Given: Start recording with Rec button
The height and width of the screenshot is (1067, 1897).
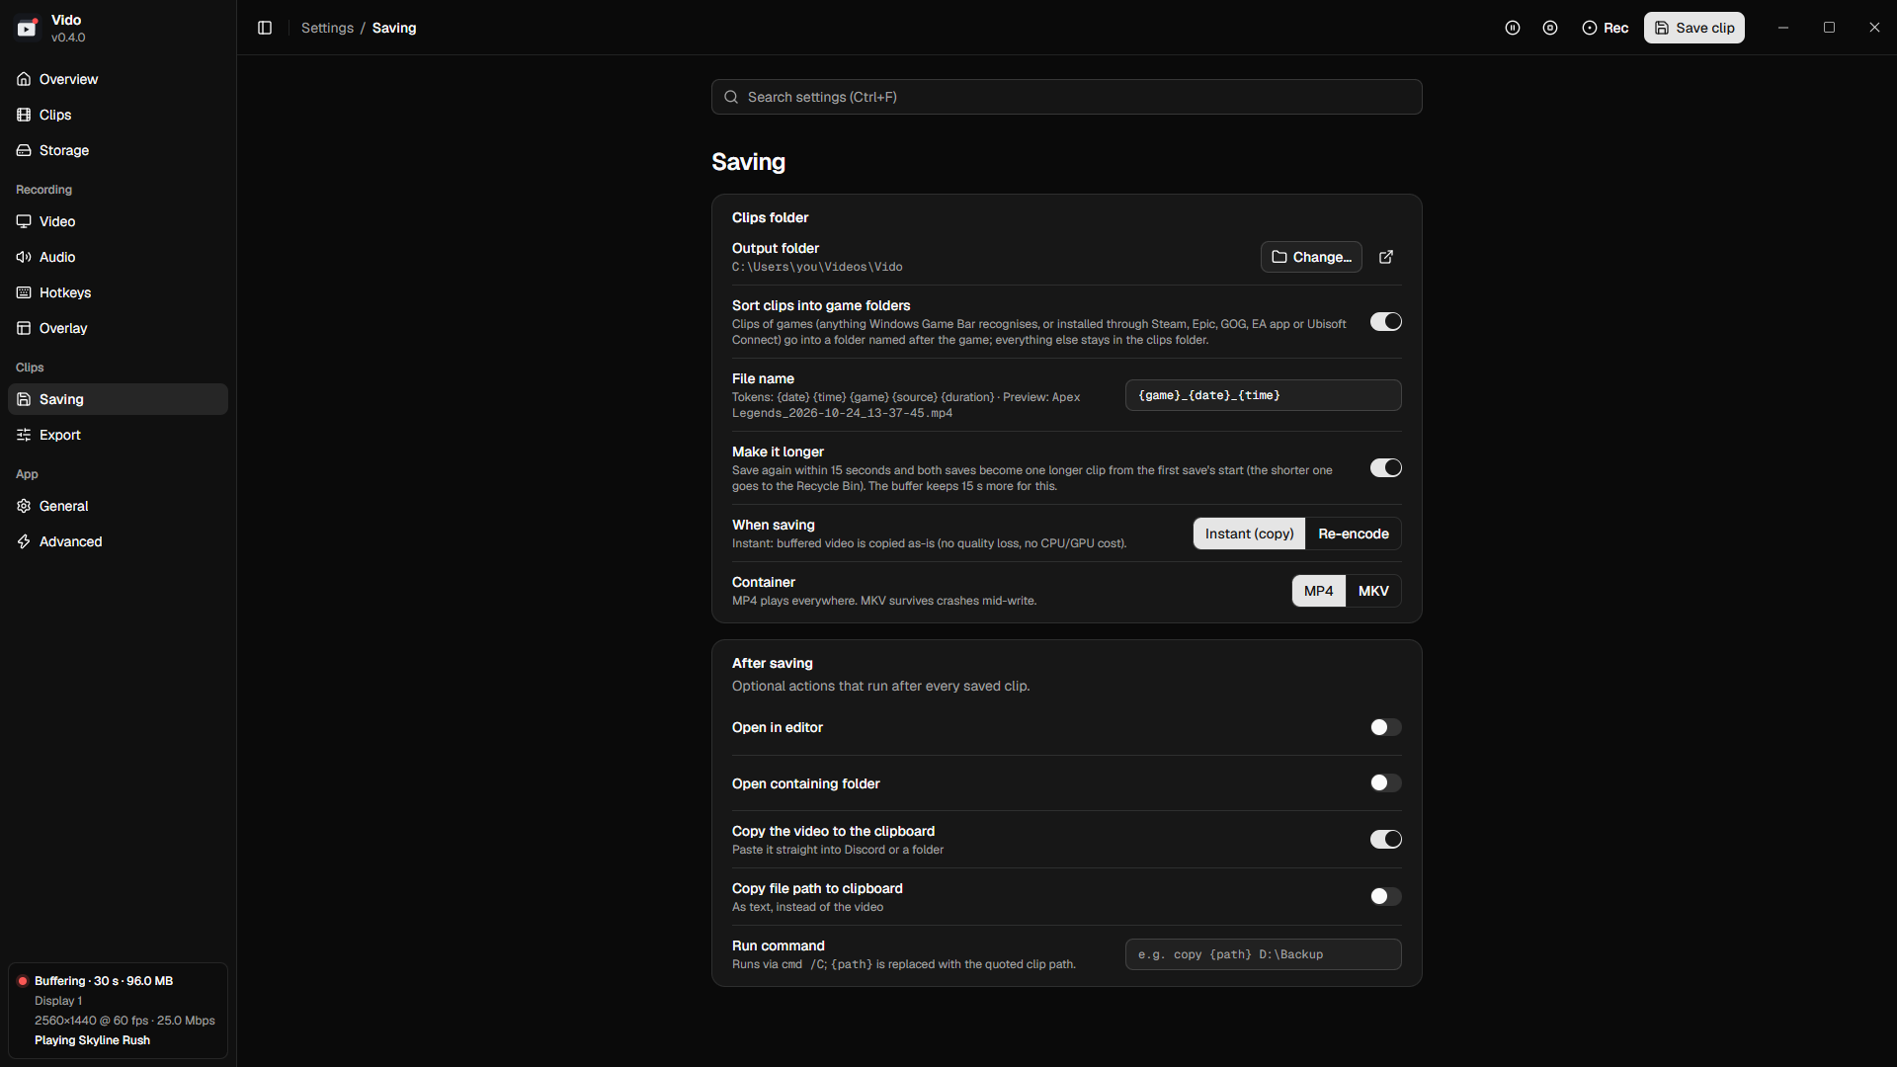Looking at the screenshot, I should pyautogui.click(x=1605, y=28).
